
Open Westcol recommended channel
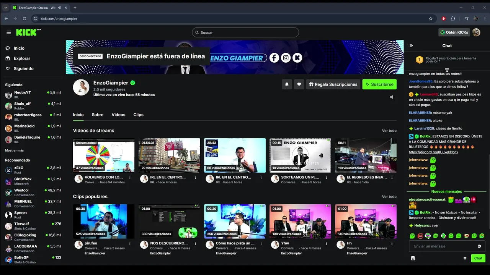(33, 192)
